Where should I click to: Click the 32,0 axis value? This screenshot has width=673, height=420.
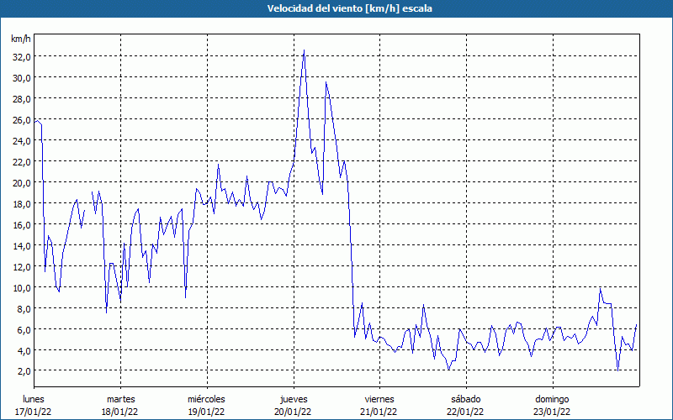click(22, 56)
